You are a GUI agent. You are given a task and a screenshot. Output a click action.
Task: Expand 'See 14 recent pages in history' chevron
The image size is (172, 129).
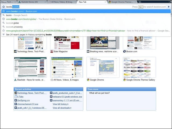pyautogui.click(x=3, y=34)
